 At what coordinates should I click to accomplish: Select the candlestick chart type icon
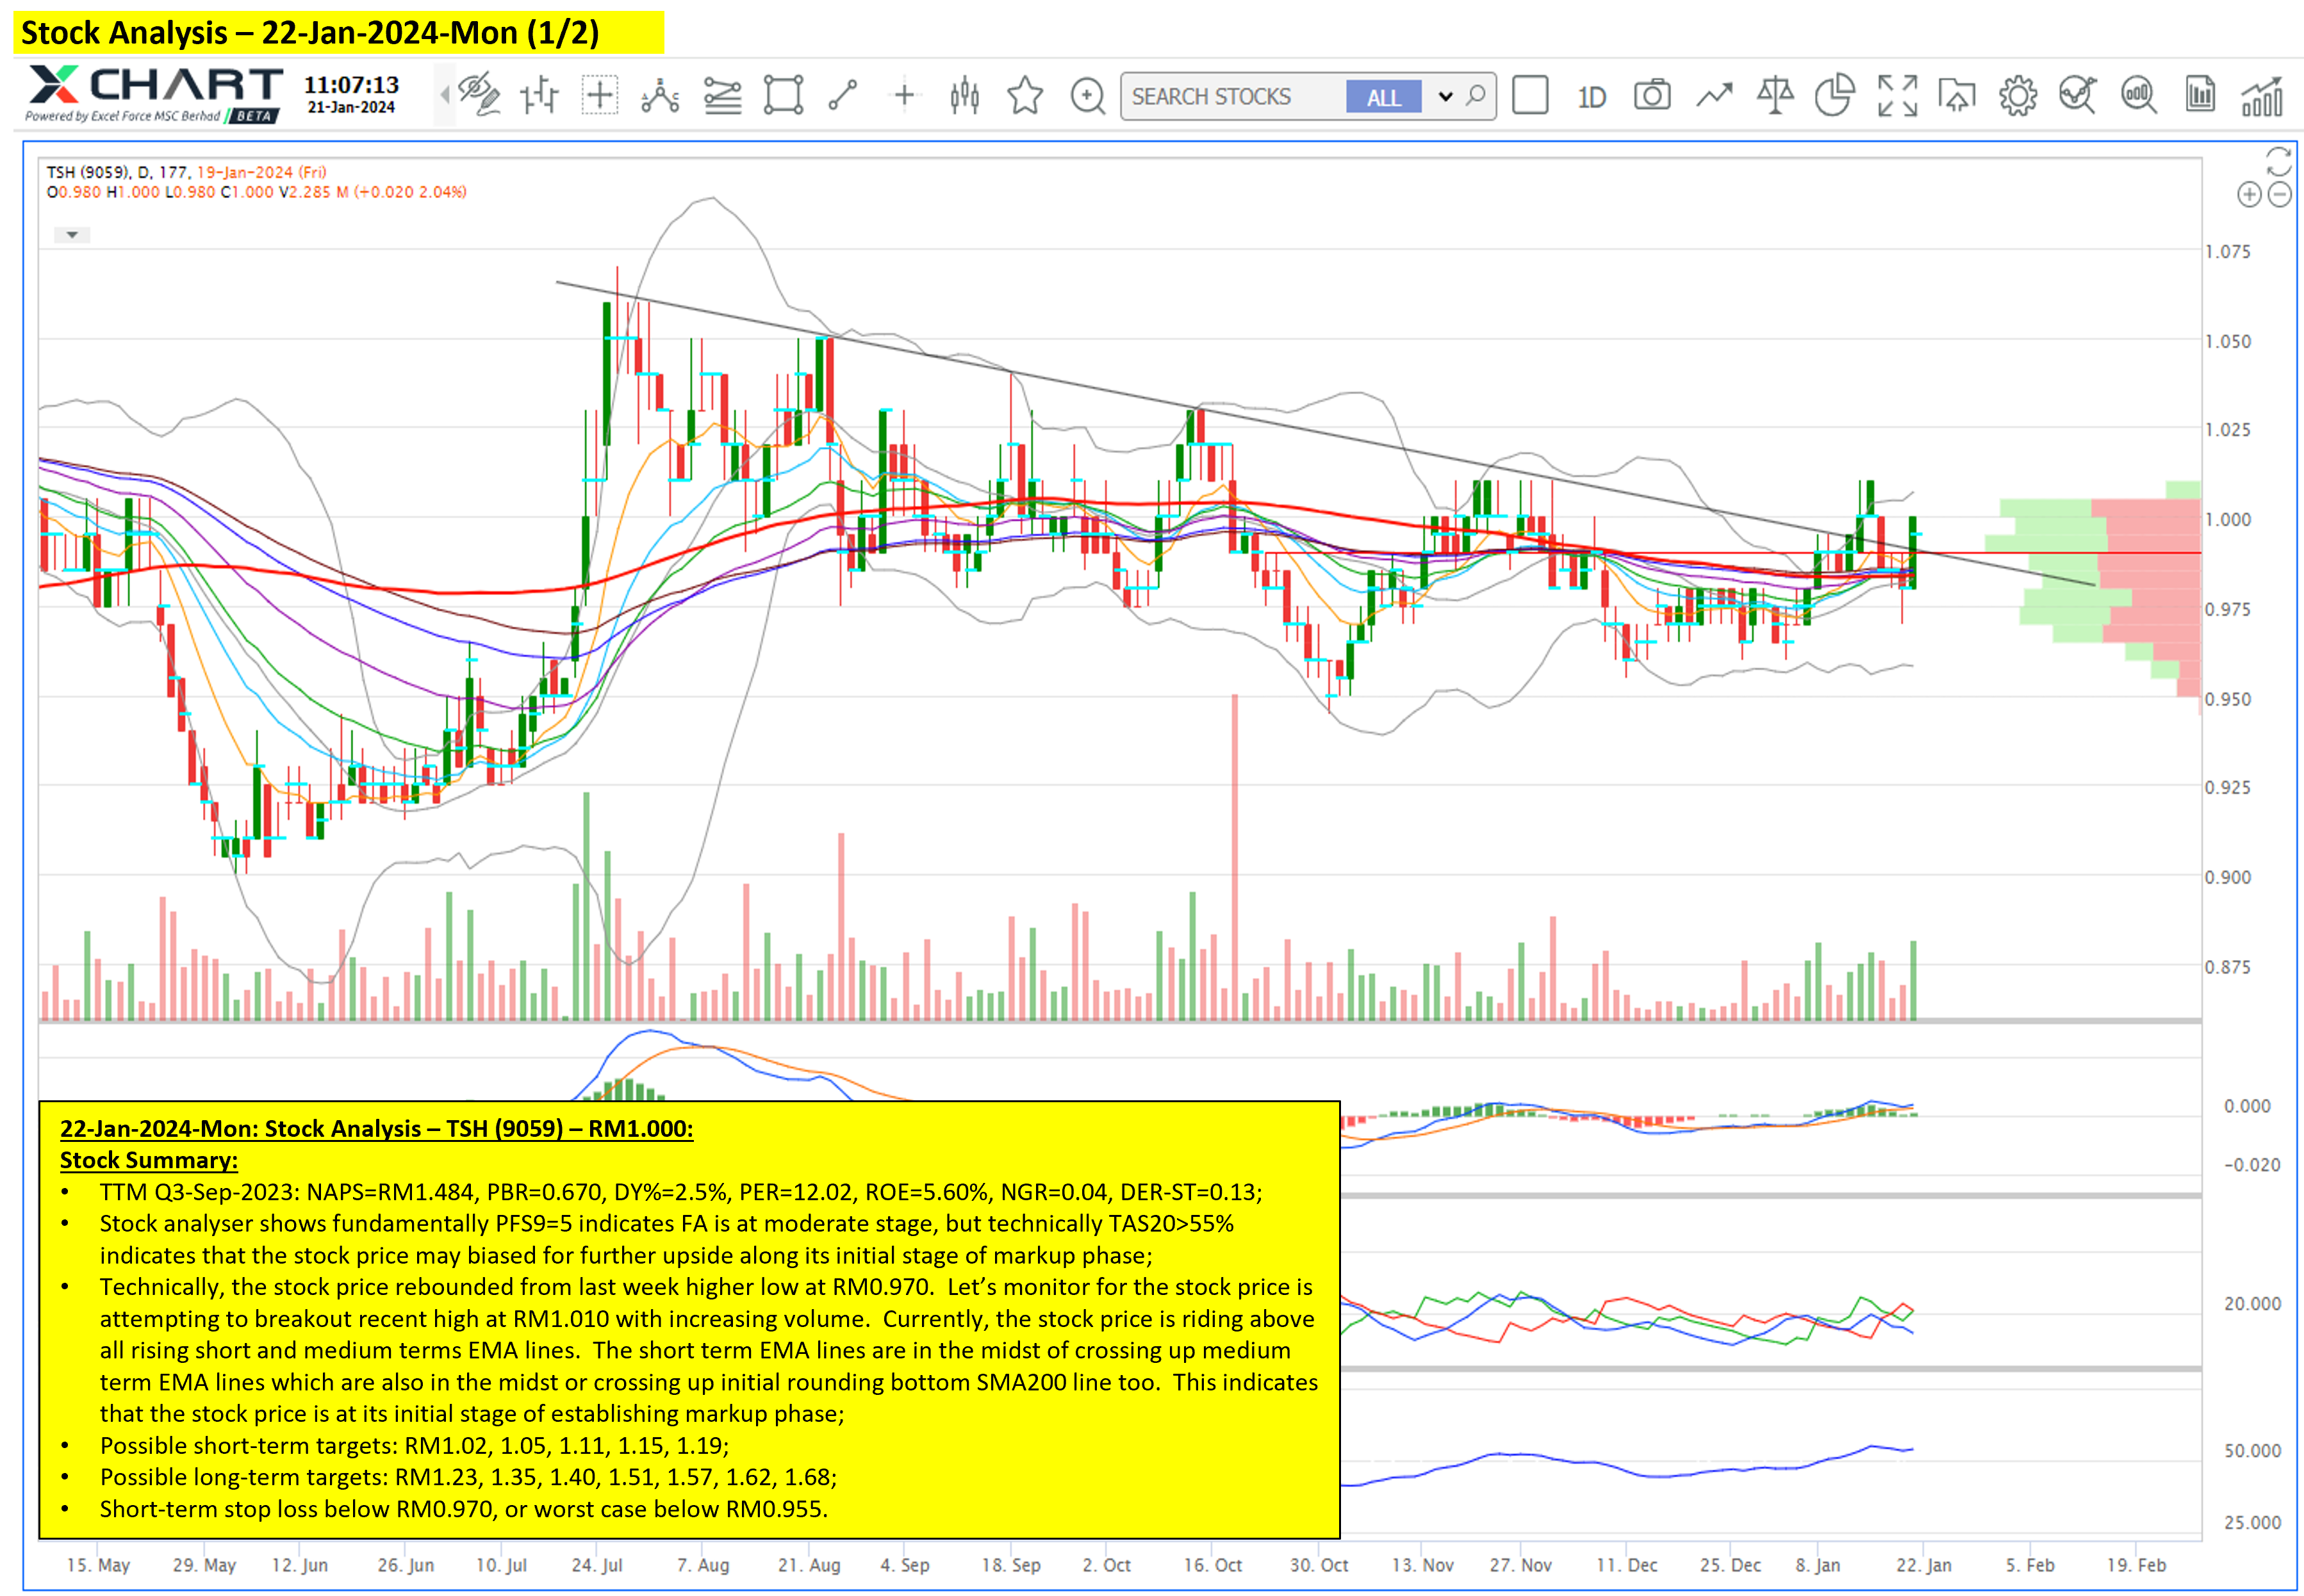[964, 96]
